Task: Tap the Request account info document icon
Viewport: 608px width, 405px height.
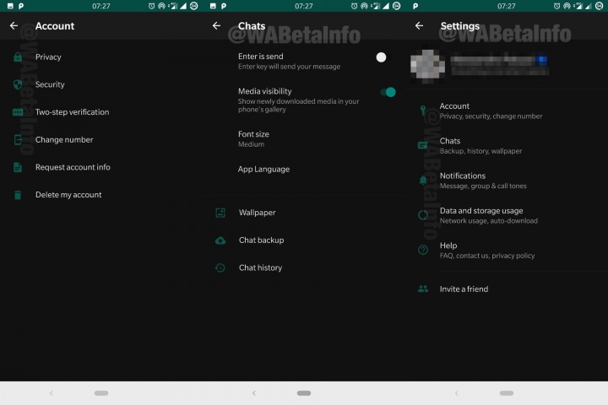Action: coord(18,167)
